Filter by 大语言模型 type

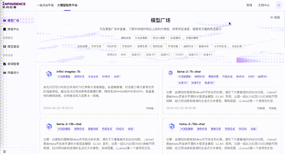coord(141,38)
